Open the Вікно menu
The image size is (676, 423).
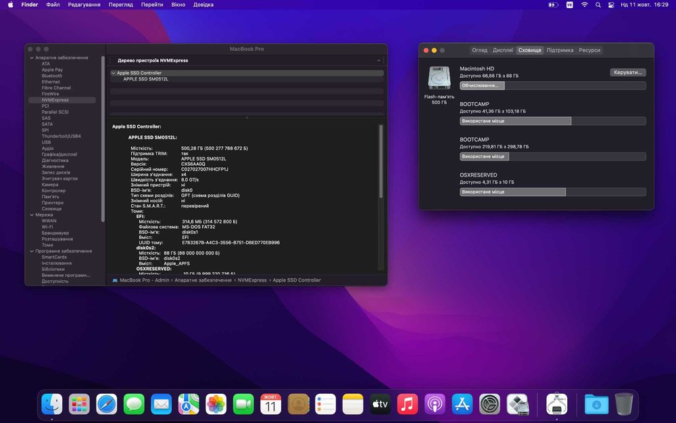coord(178,5)
